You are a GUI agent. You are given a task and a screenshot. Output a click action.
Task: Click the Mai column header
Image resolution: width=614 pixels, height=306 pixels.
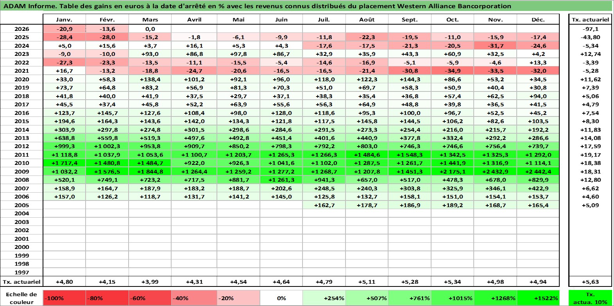pyautogui.click(x=238, y=20)
